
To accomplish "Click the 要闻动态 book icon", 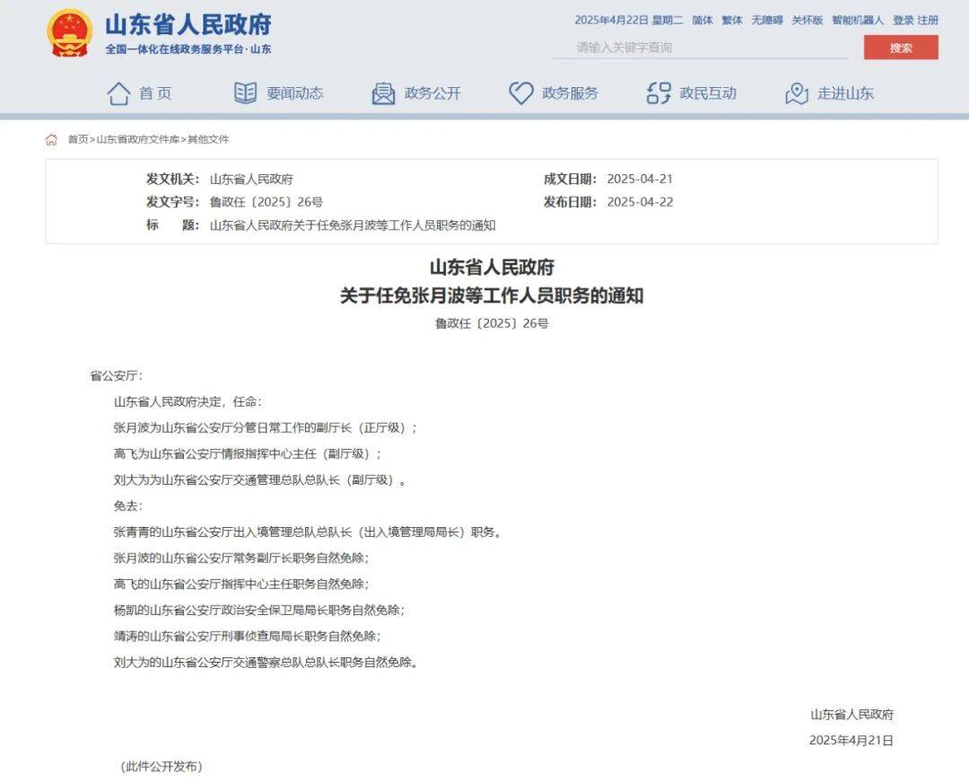I will coord(245,92).
